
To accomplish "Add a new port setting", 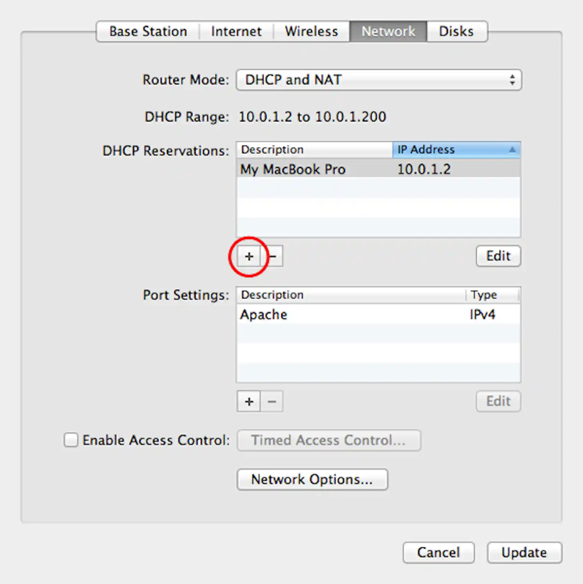I will [249, 401].
